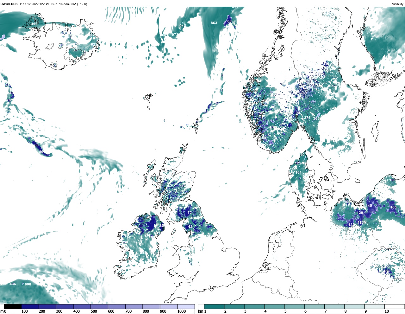Click the '59' value in the Atlantic

click(x=41, y=152)
